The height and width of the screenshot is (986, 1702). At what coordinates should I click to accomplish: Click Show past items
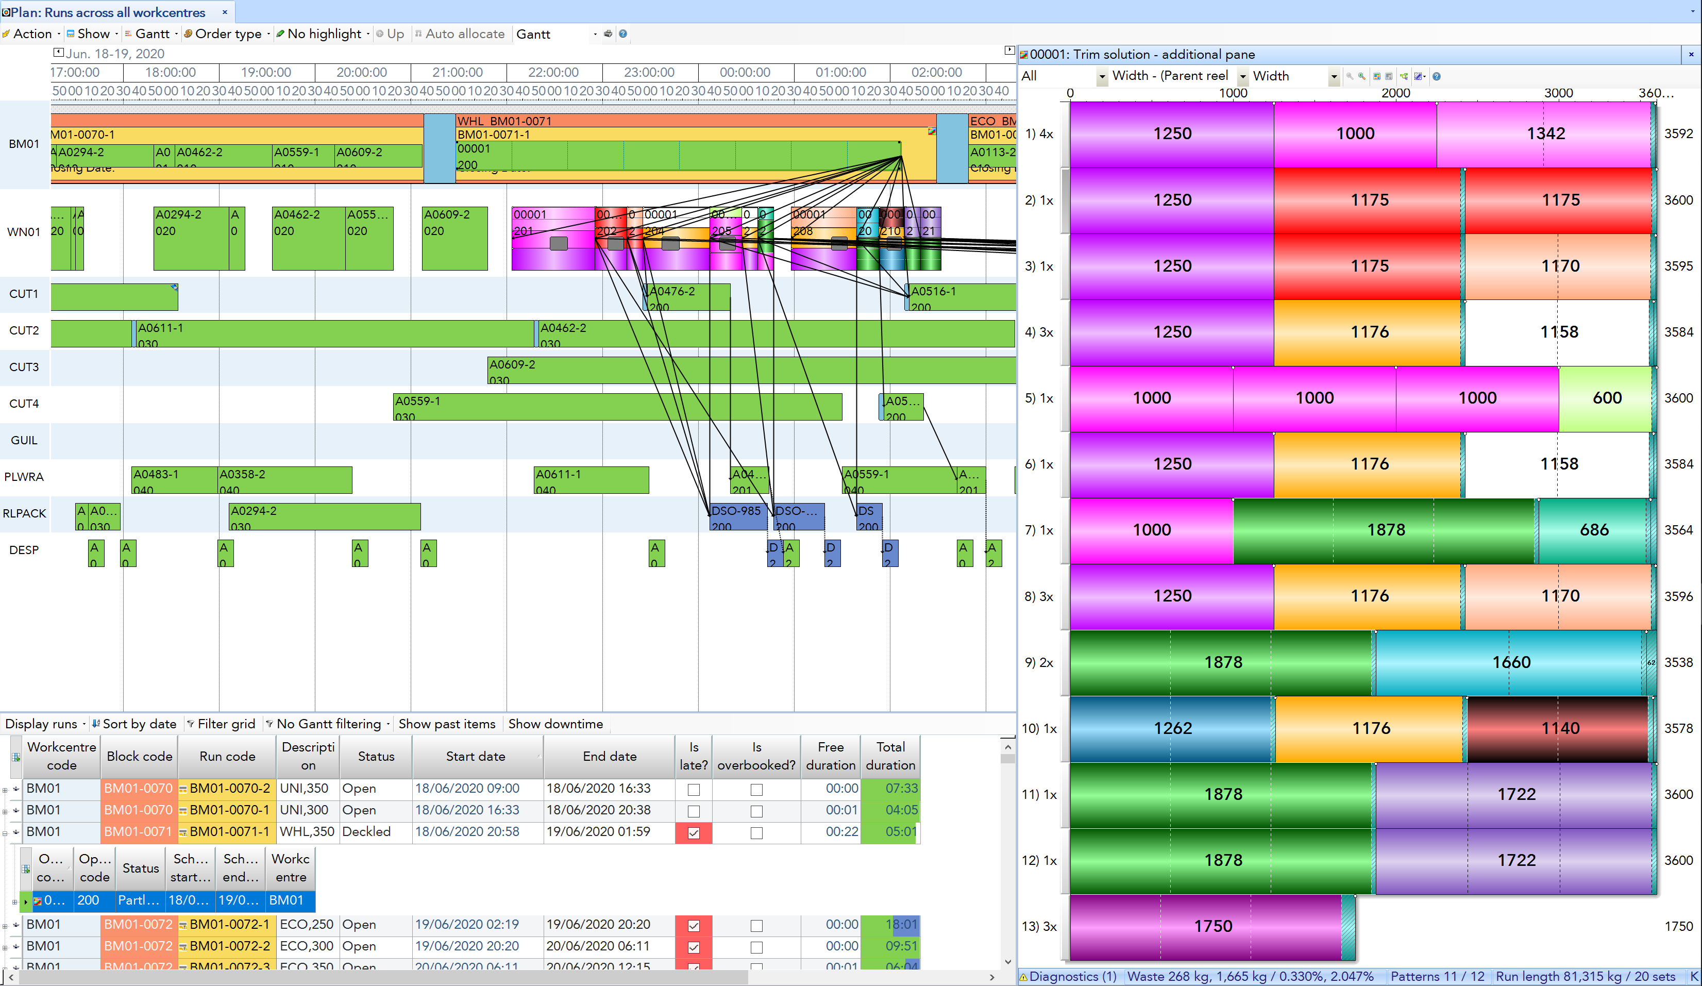tap(446, 724)
